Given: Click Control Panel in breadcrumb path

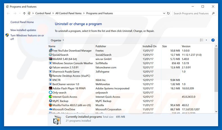Looking at the screenshot, I should [43, 13].
